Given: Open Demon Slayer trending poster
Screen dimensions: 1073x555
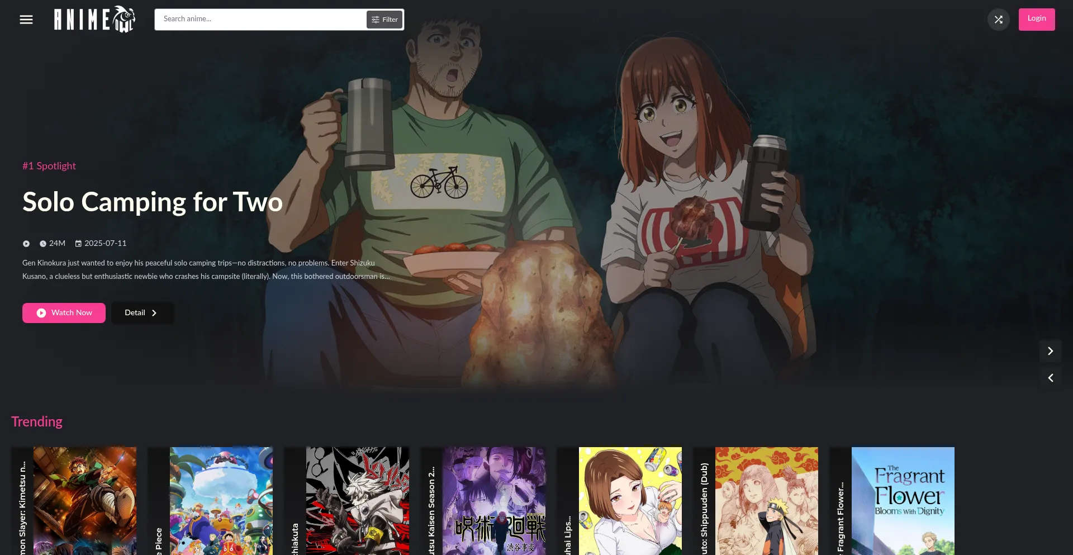Looking at the screenshot, I should point(84,500).
